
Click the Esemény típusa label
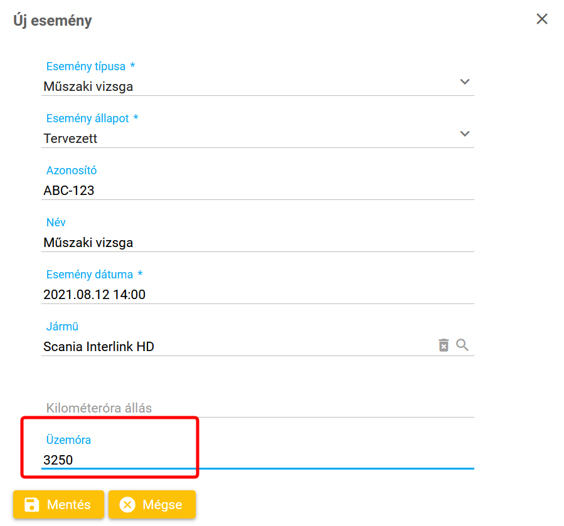[86, 66]
